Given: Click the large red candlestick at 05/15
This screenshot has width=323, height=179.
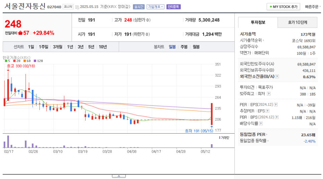Looking at the screenshot, I should point(212,114).
